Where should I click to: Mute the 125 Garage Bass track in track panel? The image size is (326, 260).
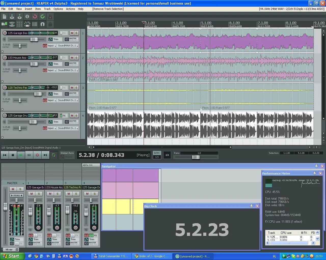(x=72, y=33)
